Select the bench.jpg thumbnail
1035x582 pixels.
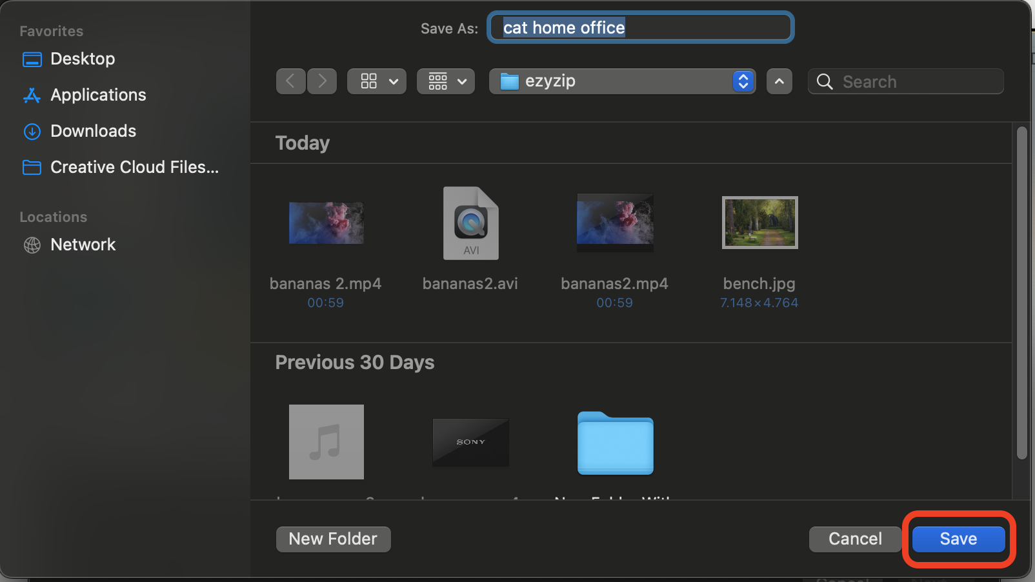click(759, 222)
